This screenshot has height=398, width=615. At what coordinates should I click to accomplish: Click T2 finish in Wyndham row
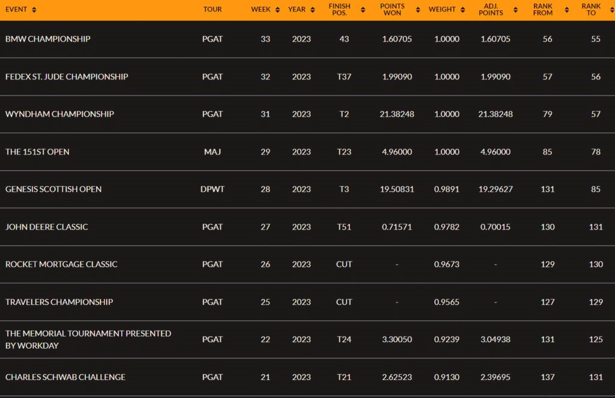click(344, 114)
